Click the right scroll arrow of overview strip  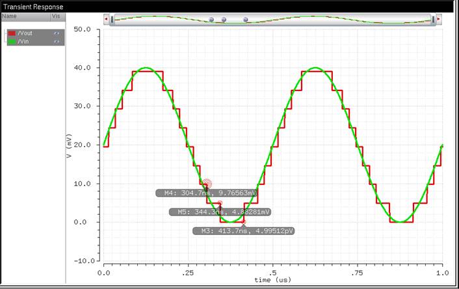440,20
